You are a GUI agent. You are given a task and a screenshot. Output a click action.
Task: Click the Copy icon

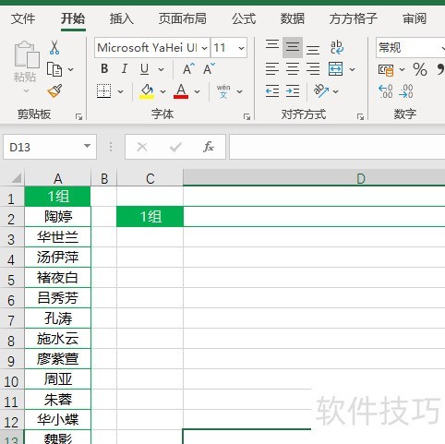[54, 69]
